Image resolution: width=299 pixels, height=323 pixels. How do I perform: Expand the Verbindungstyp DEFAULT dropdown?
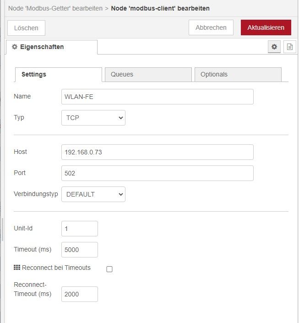point(93,194)
